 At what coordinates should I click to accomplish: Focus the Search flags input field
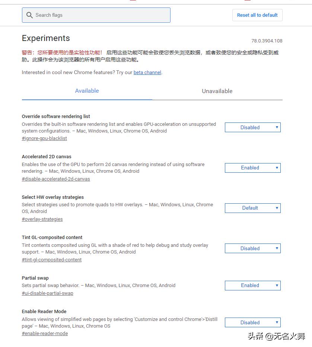pos(101,15)
